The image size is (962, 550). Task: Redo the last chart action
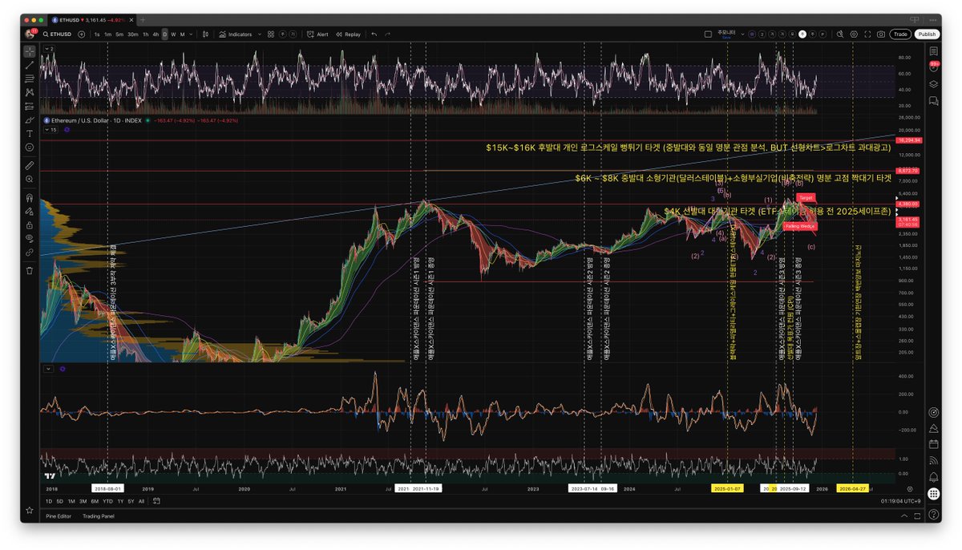pyautogui.click(x=387, y=34)
